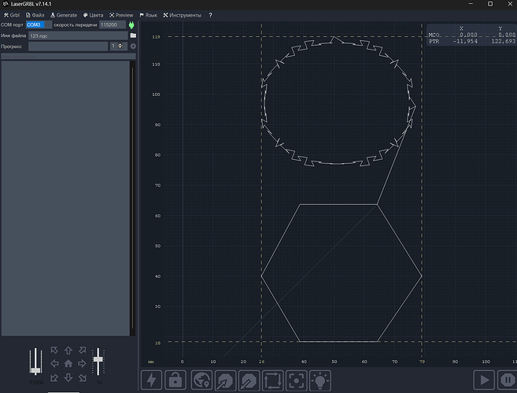This screenshot has width=517, height=393.
Task: Open the question mark help menu
Action: (210, 15)
